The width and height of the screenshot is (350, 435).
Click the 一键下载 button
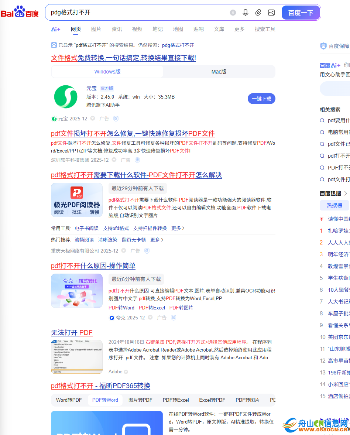(261, 99)
